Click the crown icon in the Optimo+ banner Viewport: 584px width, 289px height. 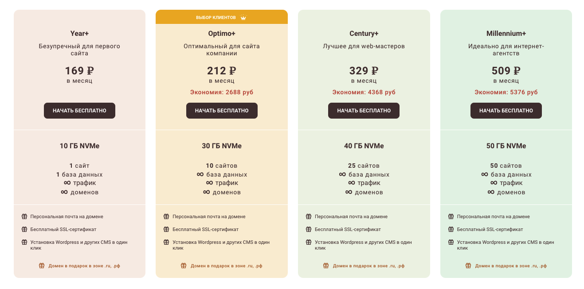pos(243,18)
